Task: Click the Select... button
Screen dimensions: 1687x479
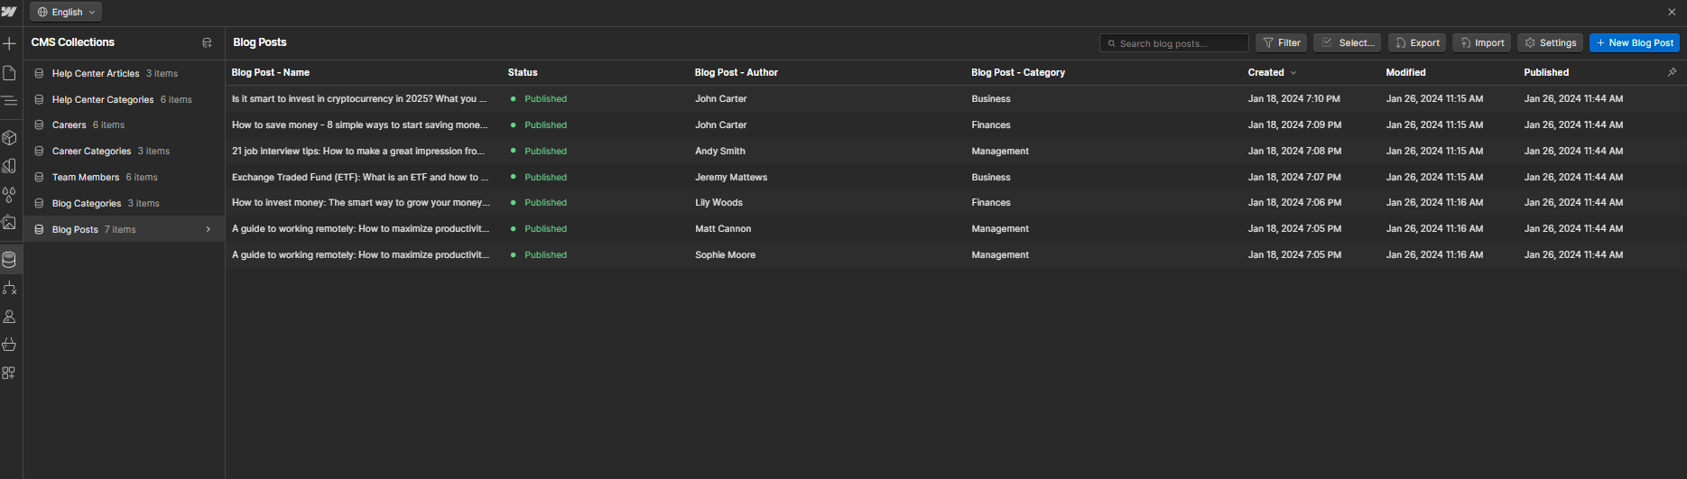Action: tap(1347, 42)
